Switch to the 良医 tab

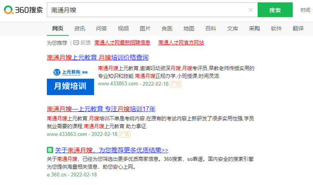[x=167, y=29]
